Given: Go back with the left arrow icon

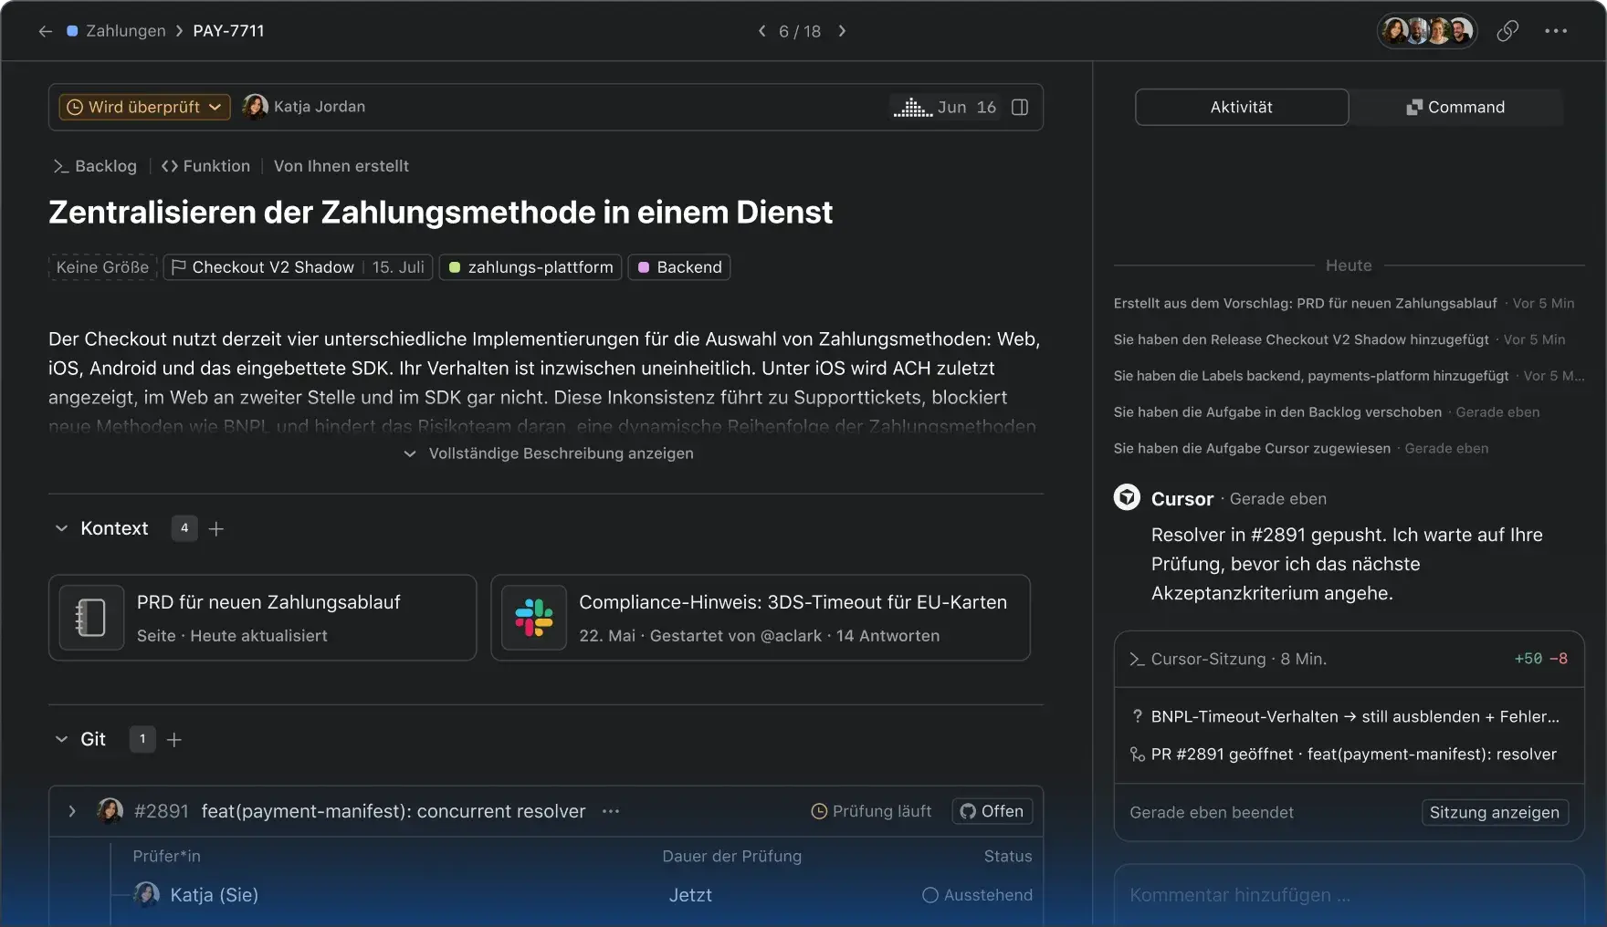Looking at the screenshot, I should point(46,31).
